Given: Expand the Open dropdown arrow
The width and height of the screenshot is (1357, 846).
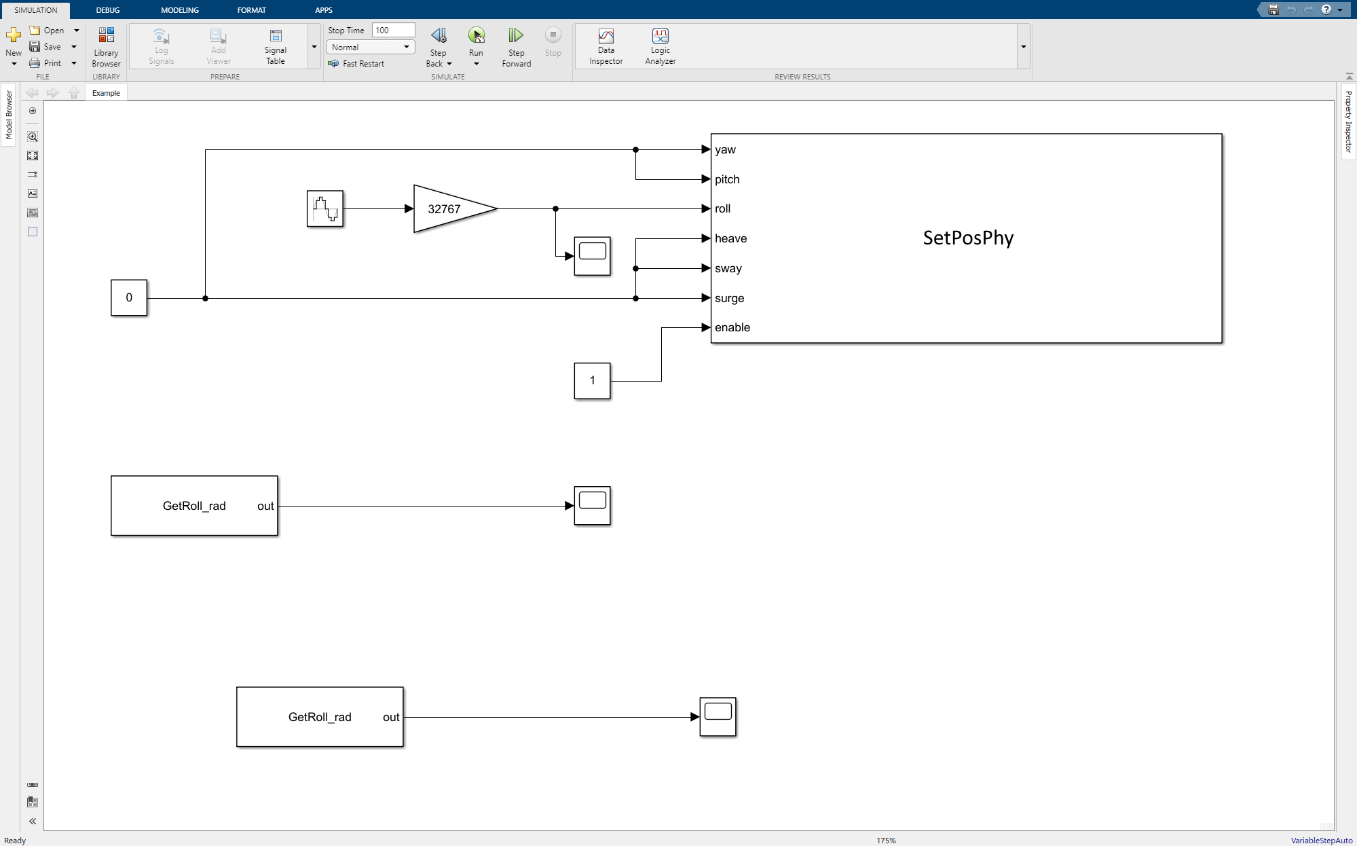Looking at the screenshot, I should click(x=76, y=31).
